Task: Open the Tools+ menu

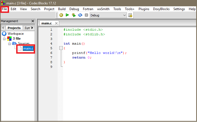Action: [x=130, y=9]
